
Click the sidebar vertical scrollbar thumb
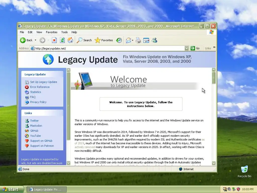[68, 106]
